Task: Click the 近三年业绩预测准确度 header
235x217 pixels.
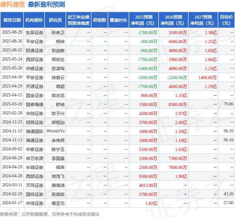Action: coord(79,20)
